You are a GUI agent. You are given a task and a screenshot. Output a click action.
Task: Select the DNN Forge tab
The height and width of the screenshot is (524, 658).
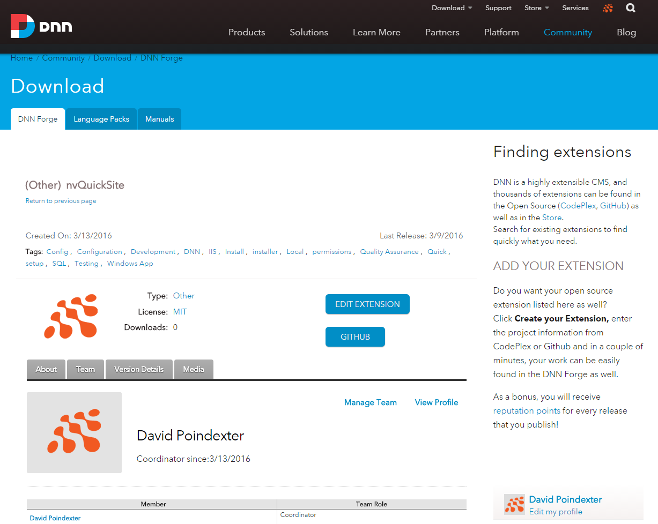[38, 119]
